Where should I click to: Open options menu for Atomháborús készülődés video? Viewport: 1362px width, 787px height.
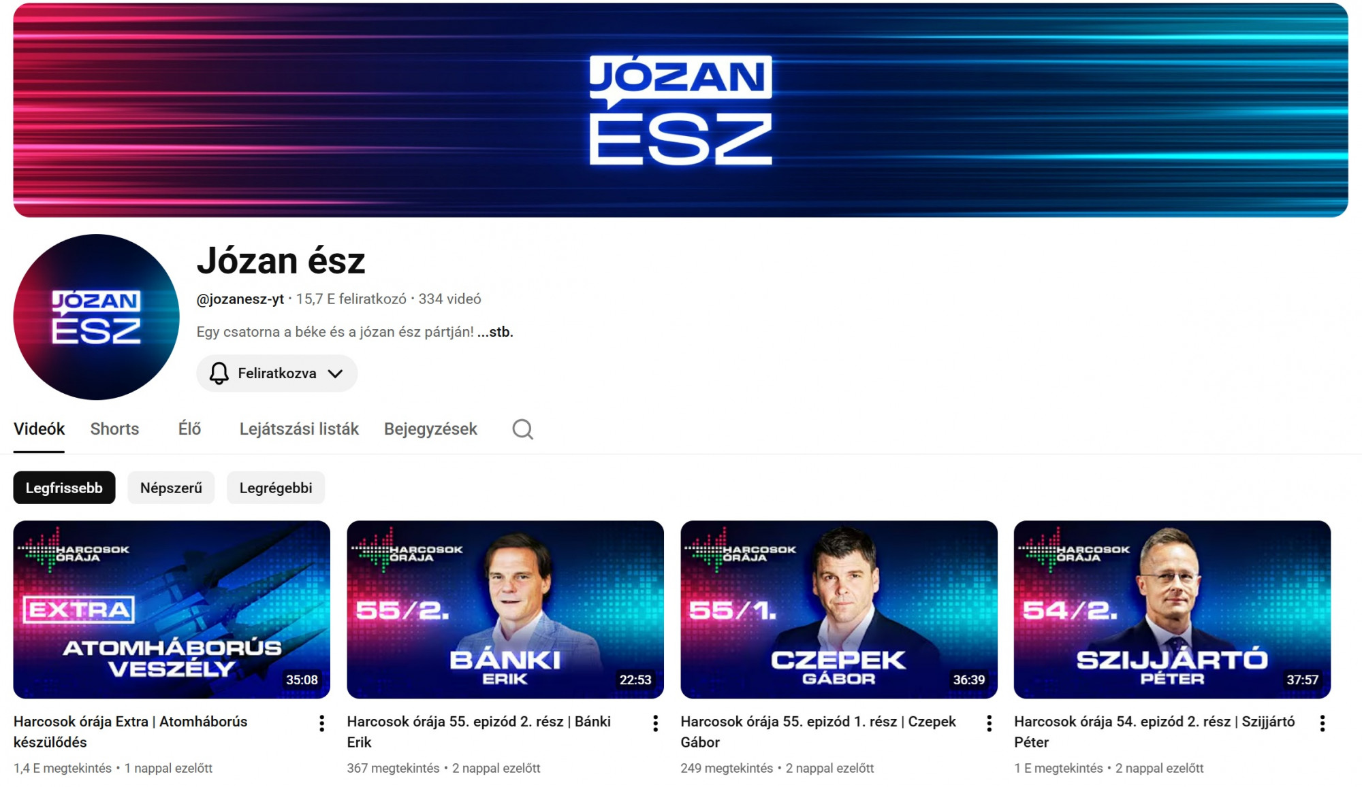(321, 724)
